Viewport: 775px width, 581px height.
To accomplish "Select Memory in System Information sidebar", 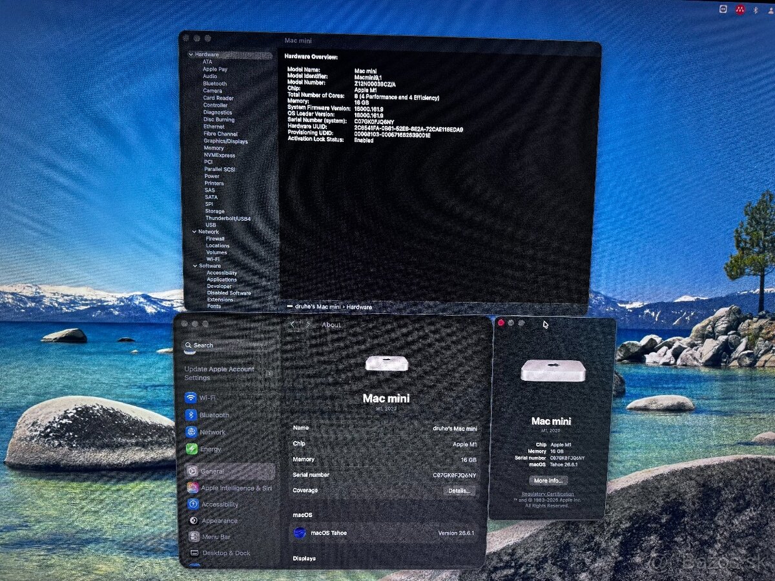I will pyautogui.click(x=214, y=148).
